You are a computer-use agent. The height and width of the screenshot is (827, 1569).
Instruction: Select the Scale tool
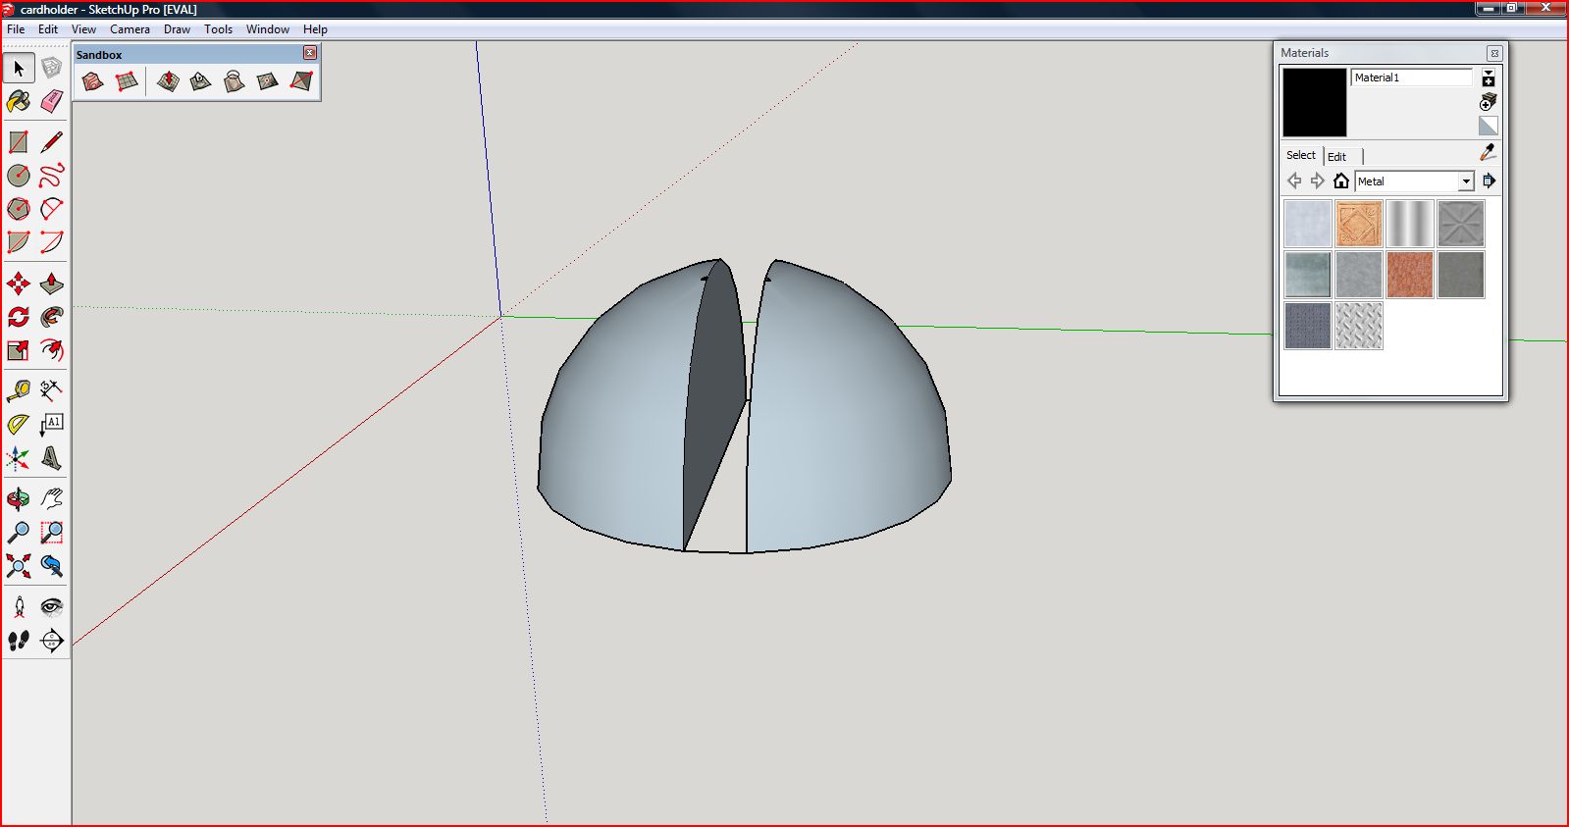point(19,350)
